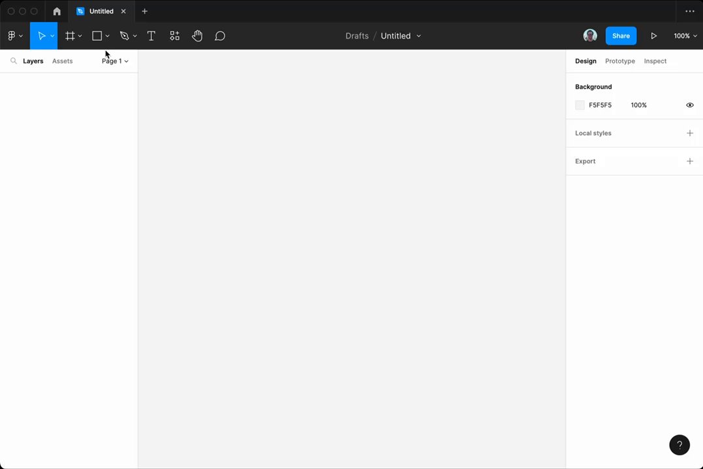The height and width of the screenshot is (469, 703).
Task: Edit the F5F5F5 hex value field
Action: click(x=601, y=105)
